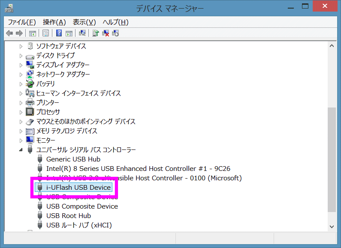
Task: Select the USB Root Hub device
Action: (x=68, y=216)
